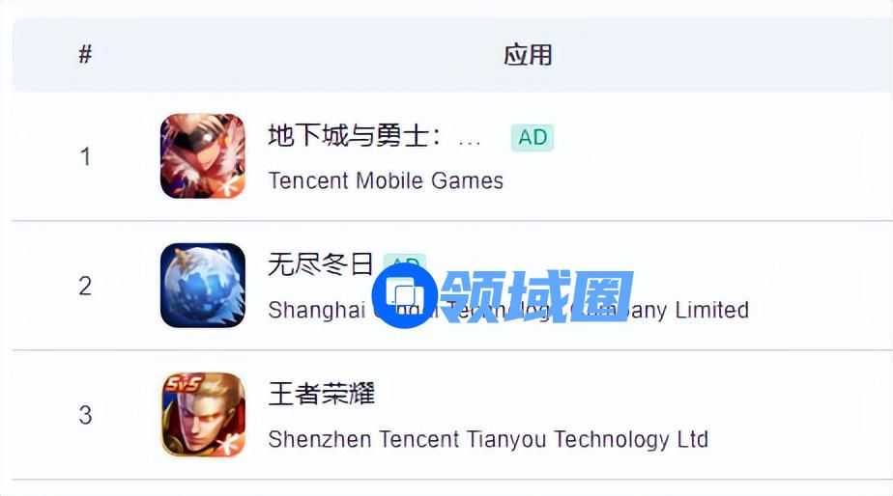The height and width of the screenshot is (496, 893).
Task: Click the 应用 column header
Action: (528, 55)
